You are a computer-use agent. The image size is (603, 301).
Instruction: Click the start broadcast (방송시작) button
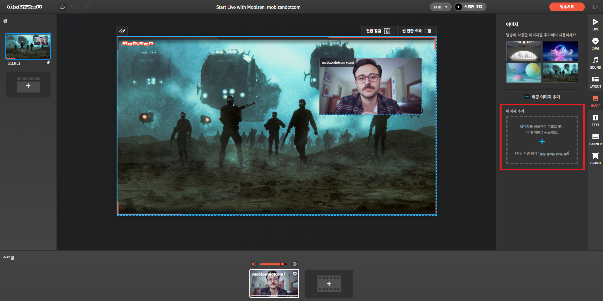[x=567, y=7]
